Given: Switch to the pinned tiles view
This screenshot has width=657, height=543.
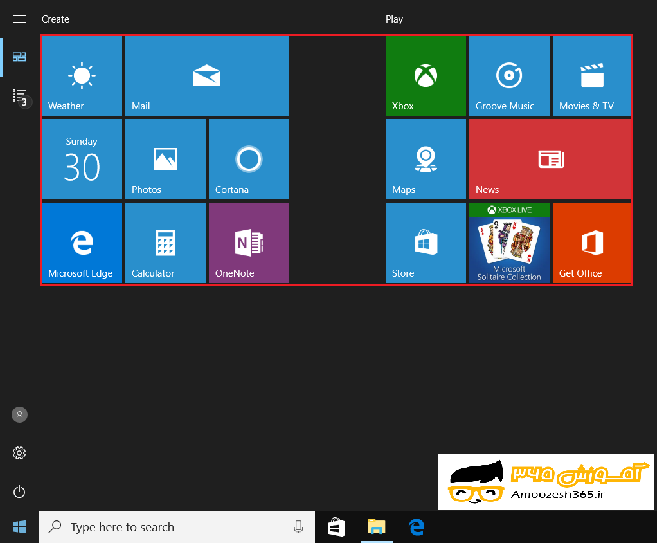Looking at the screenshot, I should click(19, 57).
